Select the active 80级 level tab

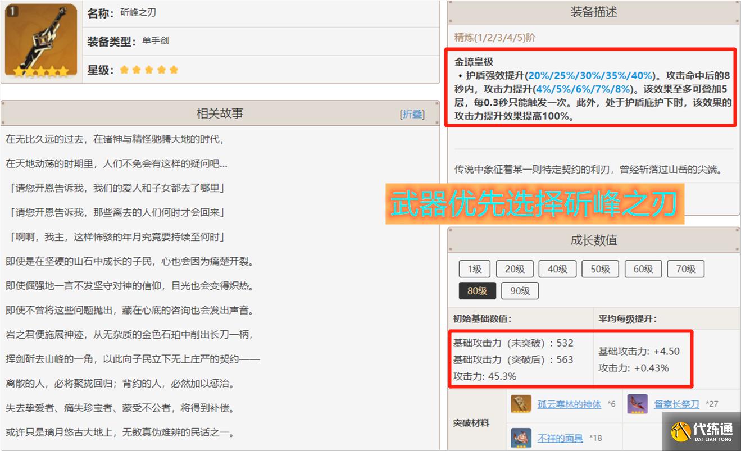(478, 290)
